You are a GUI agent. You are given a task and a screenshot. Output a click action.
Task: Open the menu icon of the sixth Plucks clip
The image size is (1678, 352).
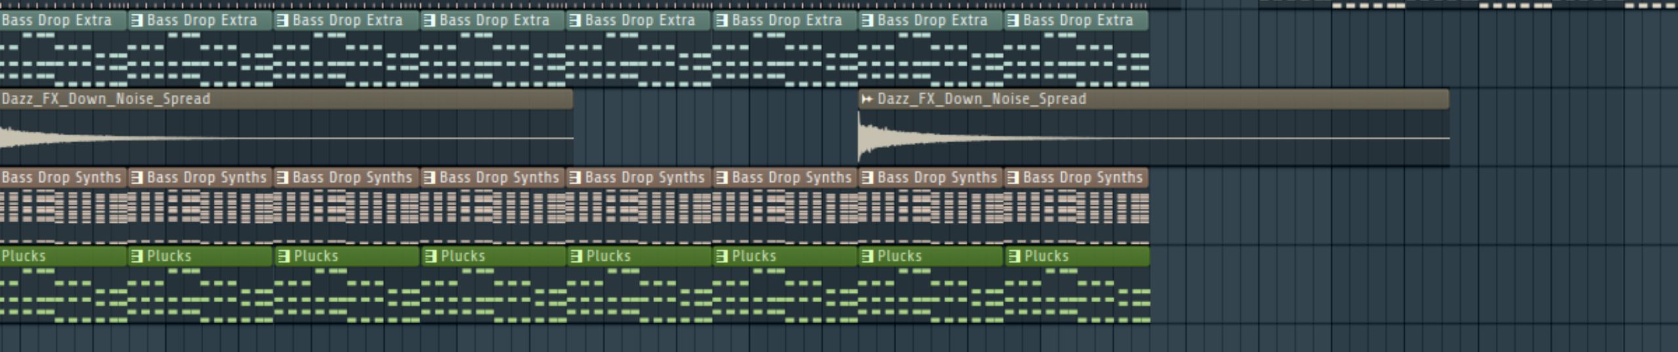(721, 256)
